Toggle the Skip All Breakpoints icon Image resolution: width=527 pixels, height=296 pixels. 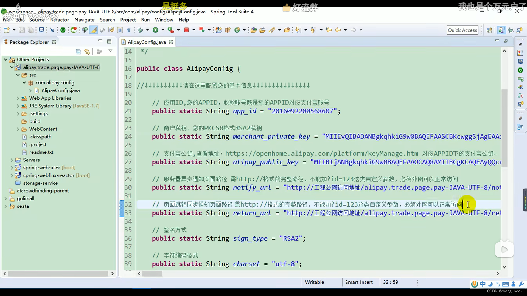[52, 30]
